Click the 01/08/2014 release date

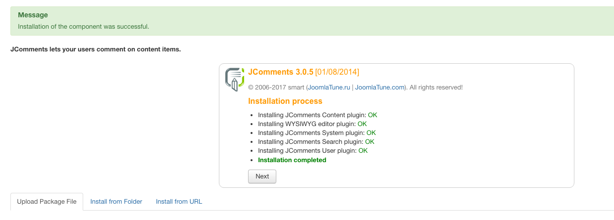[337, 72]
